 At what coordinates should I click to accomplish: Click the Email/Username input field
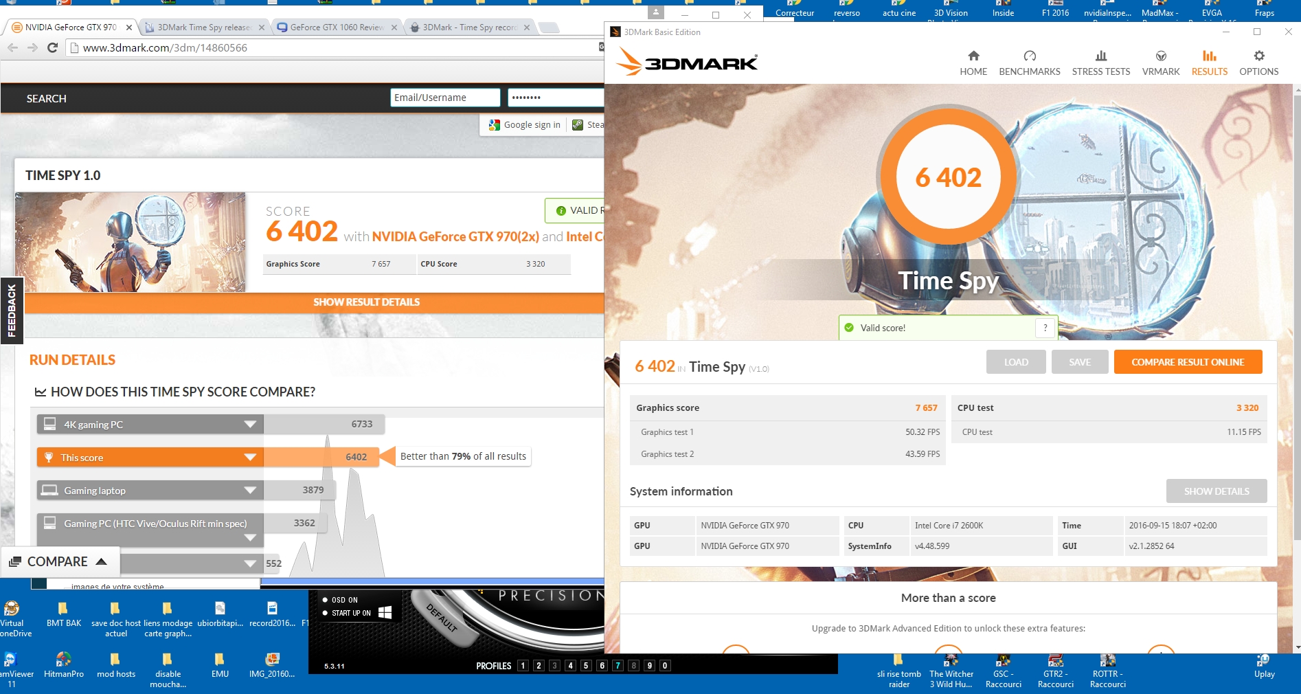pyautogui.click(x=445, y=98)
